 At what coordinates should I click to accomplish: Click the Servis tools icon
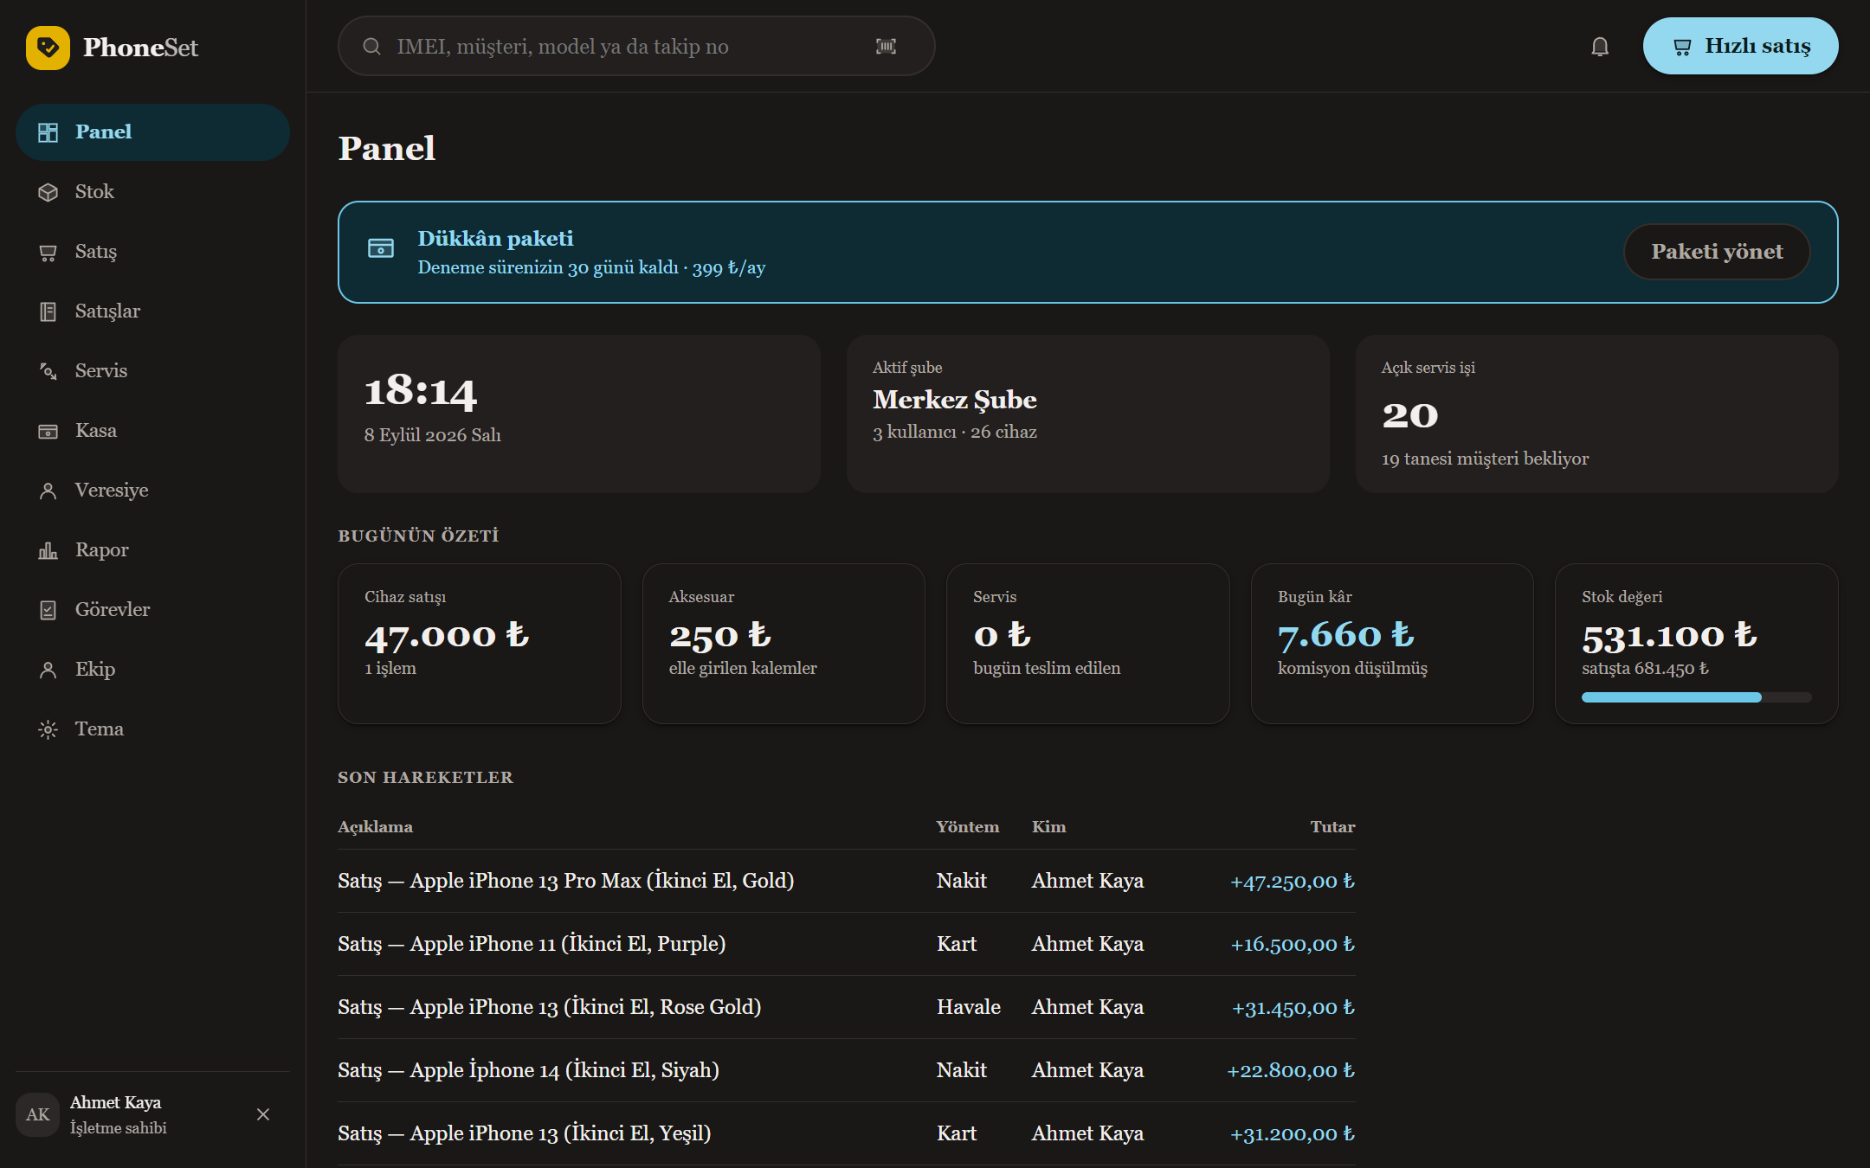48,371
